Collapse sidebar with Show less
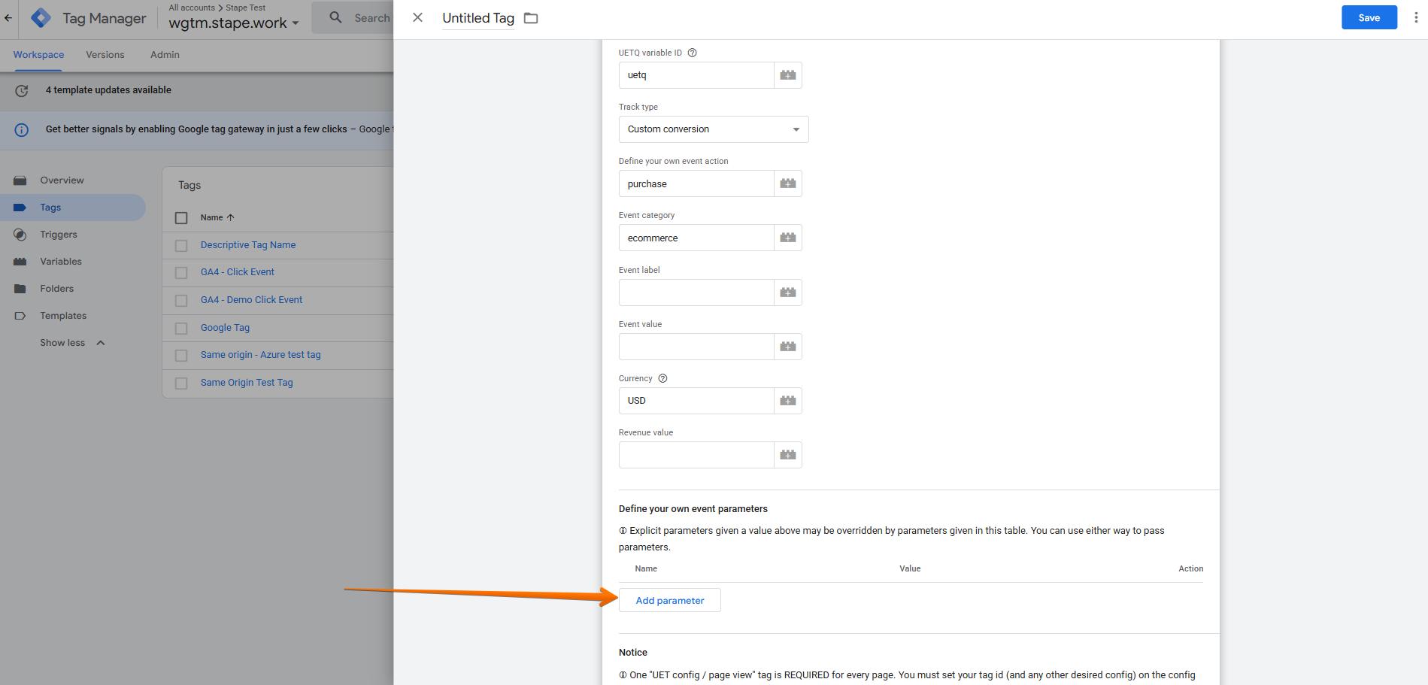The image size is (1428, 685). pos(72,343)
